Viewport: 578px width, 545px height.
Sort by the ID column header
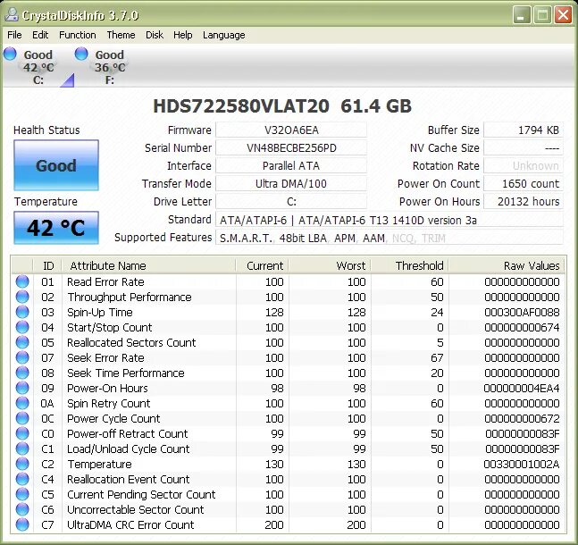[x=48, y=265]
